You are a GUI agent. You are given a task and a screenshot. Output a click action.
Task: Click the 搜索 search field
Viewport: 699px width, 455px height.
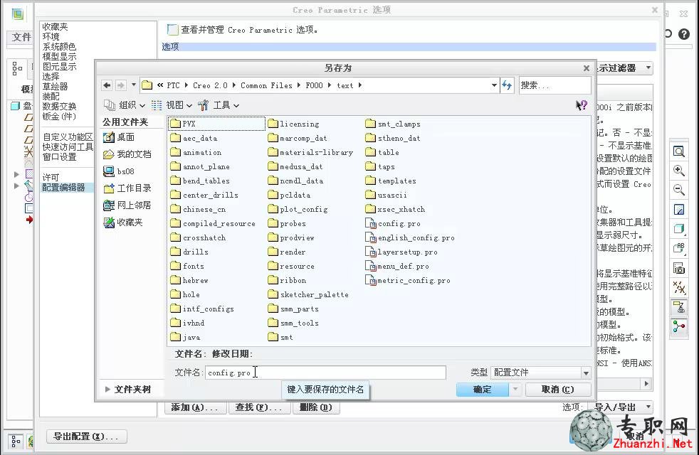coord(555,85)
